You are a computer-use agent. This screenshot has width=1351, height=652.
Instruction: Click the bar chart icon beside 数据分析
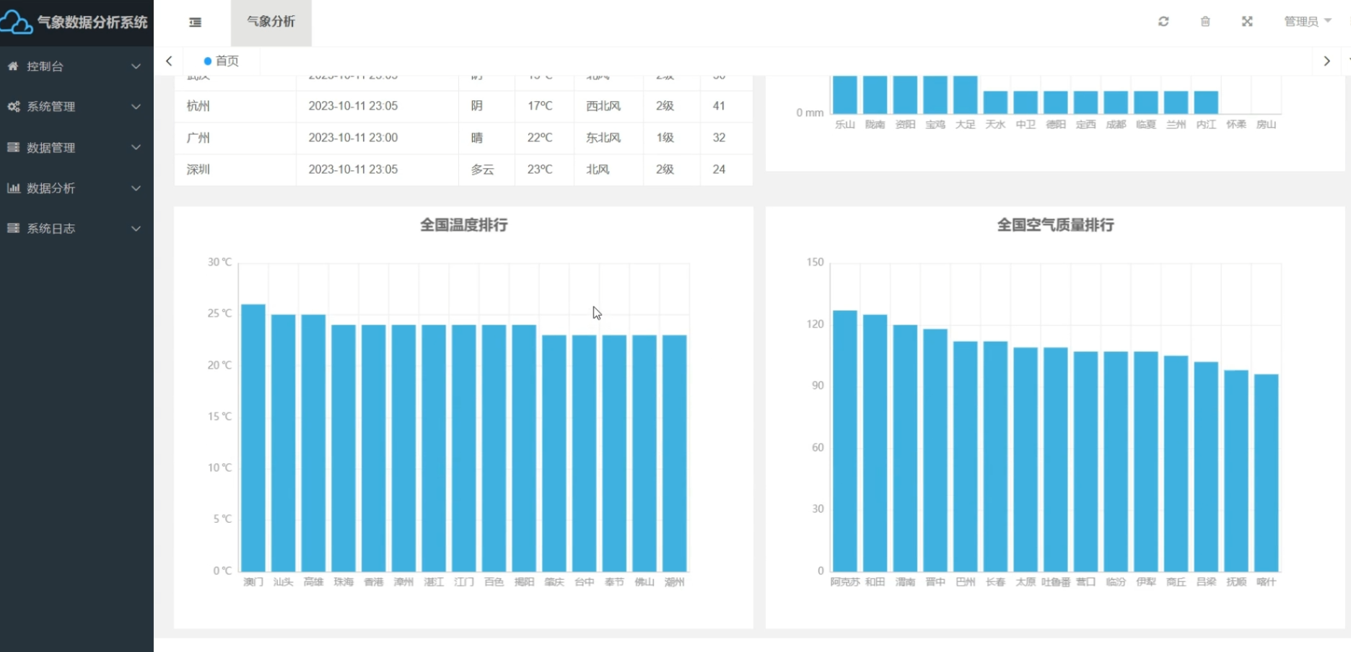pyautogui.click(x=13, y=188)
